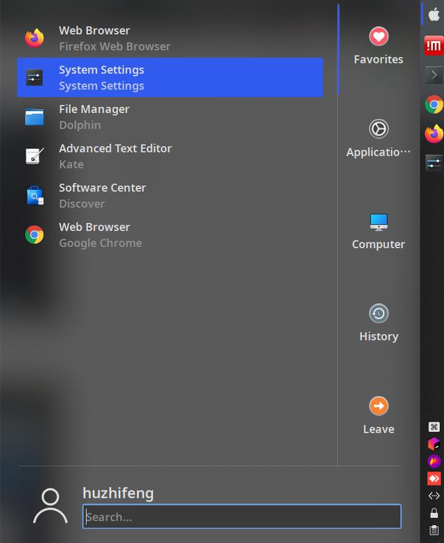Open System Settings from the side panel

point(434,163)
